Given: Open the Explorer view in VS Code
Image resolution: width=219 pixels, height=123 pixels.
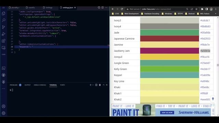Looking at the screenshot, I should [x=3, y=13].
